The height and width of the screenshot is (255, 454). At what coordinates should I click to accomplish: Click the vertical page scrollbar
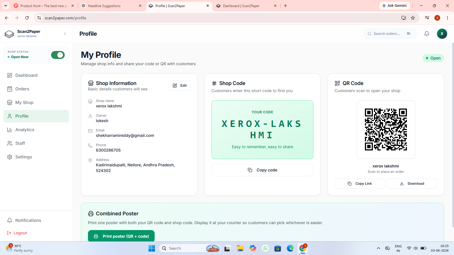pyautogui.click(x=453, y=135)
